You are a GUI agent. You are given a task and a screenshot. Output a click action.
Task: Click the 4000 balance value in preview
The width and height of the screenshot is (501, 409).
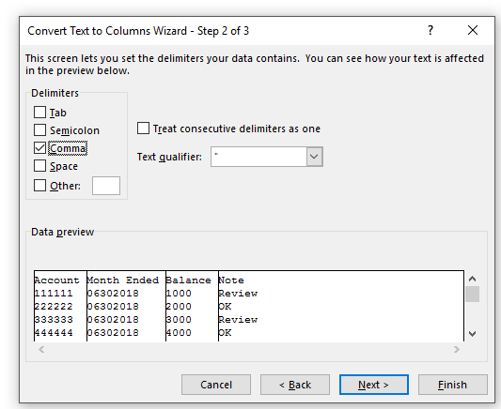[x=179, y=332]
